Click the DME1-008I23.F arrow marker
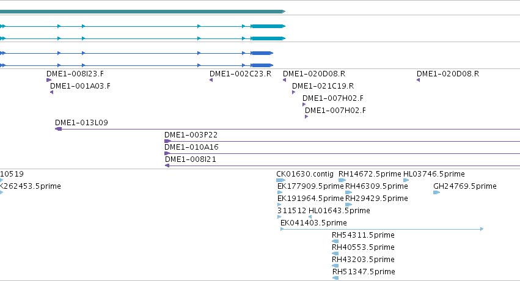520x281 pixels. coord(49,80)
